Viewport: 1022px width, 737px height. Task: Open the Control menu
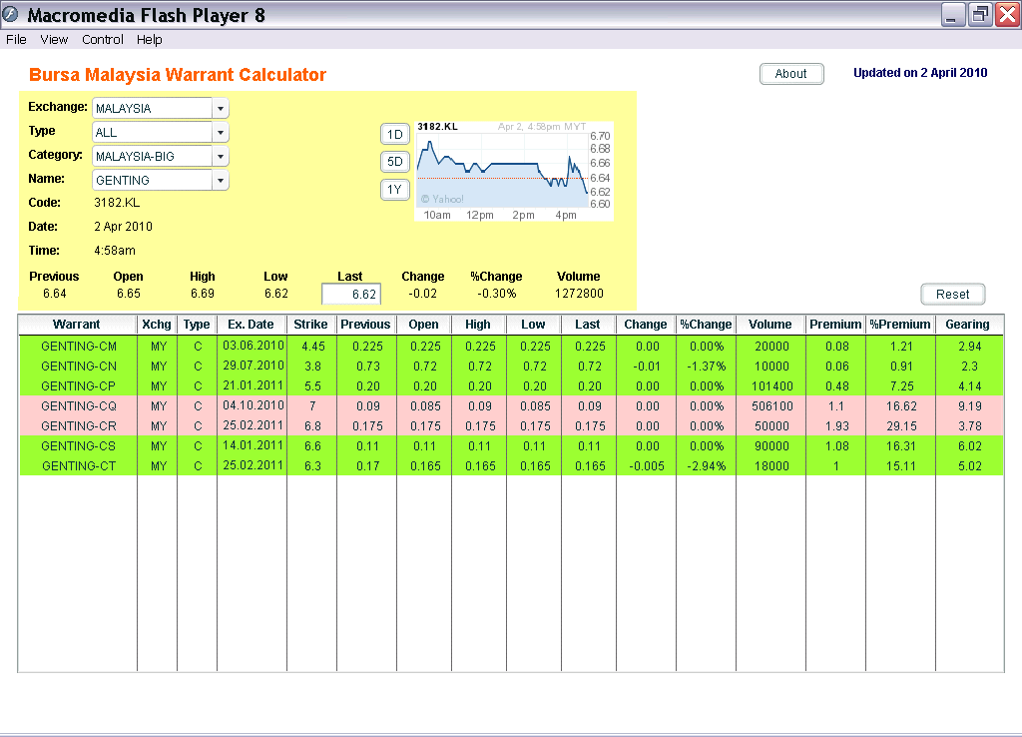pyautogui.click(x=103, y=40)
